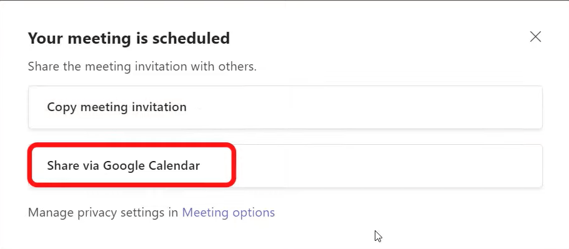This screenshot has width=569, height=249.
Task: Dismiss the "Your meeting is scheduled" popup
Action: (535, 37)
